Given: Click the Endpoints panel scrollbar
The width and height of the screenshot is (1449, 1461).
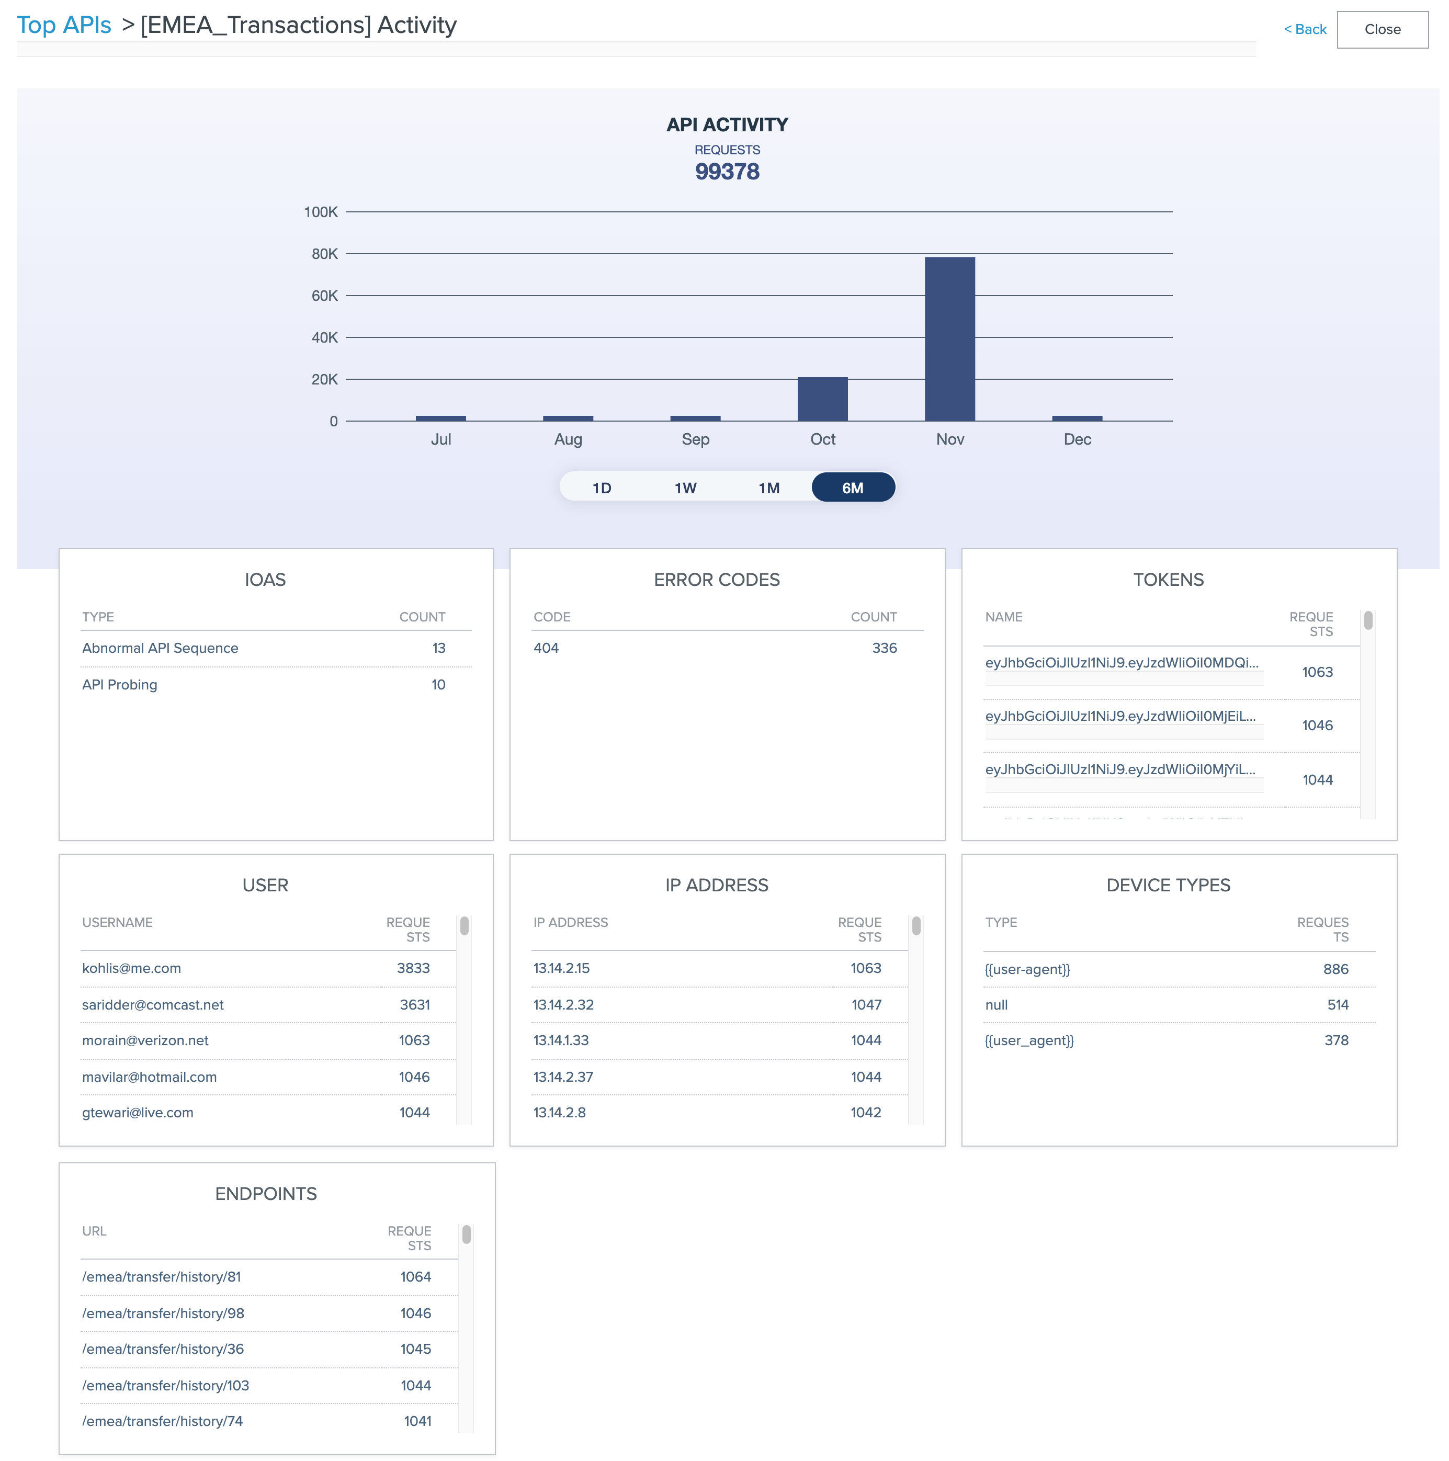Looking at the screenshot, I should point(467,1234).
